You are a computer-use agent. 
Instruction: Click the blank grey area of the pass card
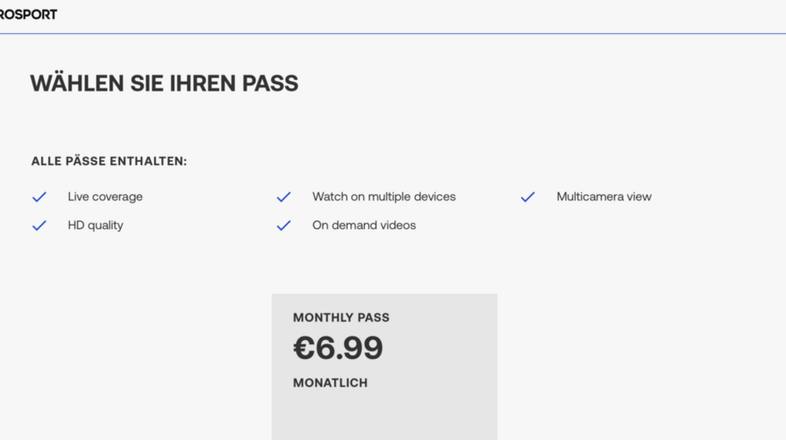(384, 416)
